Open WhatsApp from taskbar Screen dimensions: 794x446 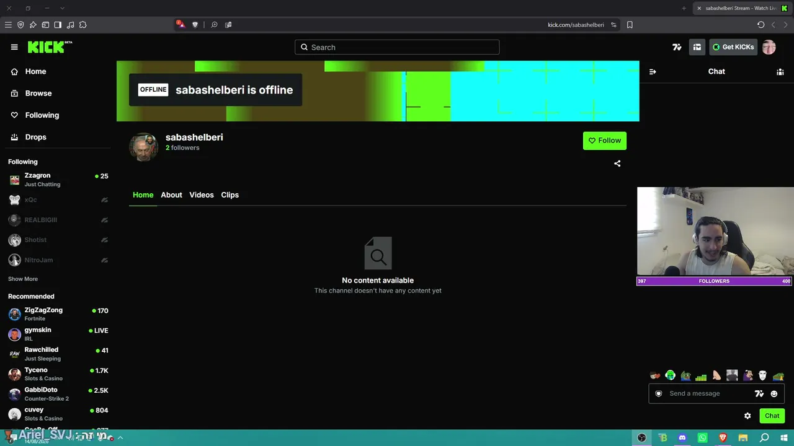(x=703, y=438)
